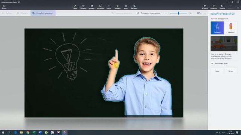The height and width of the screenshot is (135, 241).
Task: Click the Undo (Отменить) icon
Action: click(214, 7)
